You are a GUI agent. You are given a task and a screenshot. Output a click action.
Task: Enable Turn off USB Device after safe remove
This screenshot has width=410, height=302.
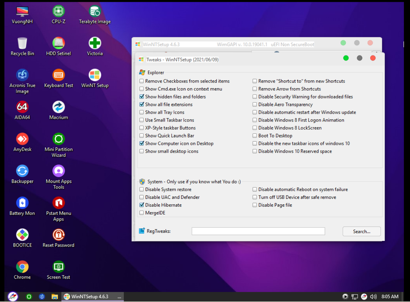coord(254,197)
